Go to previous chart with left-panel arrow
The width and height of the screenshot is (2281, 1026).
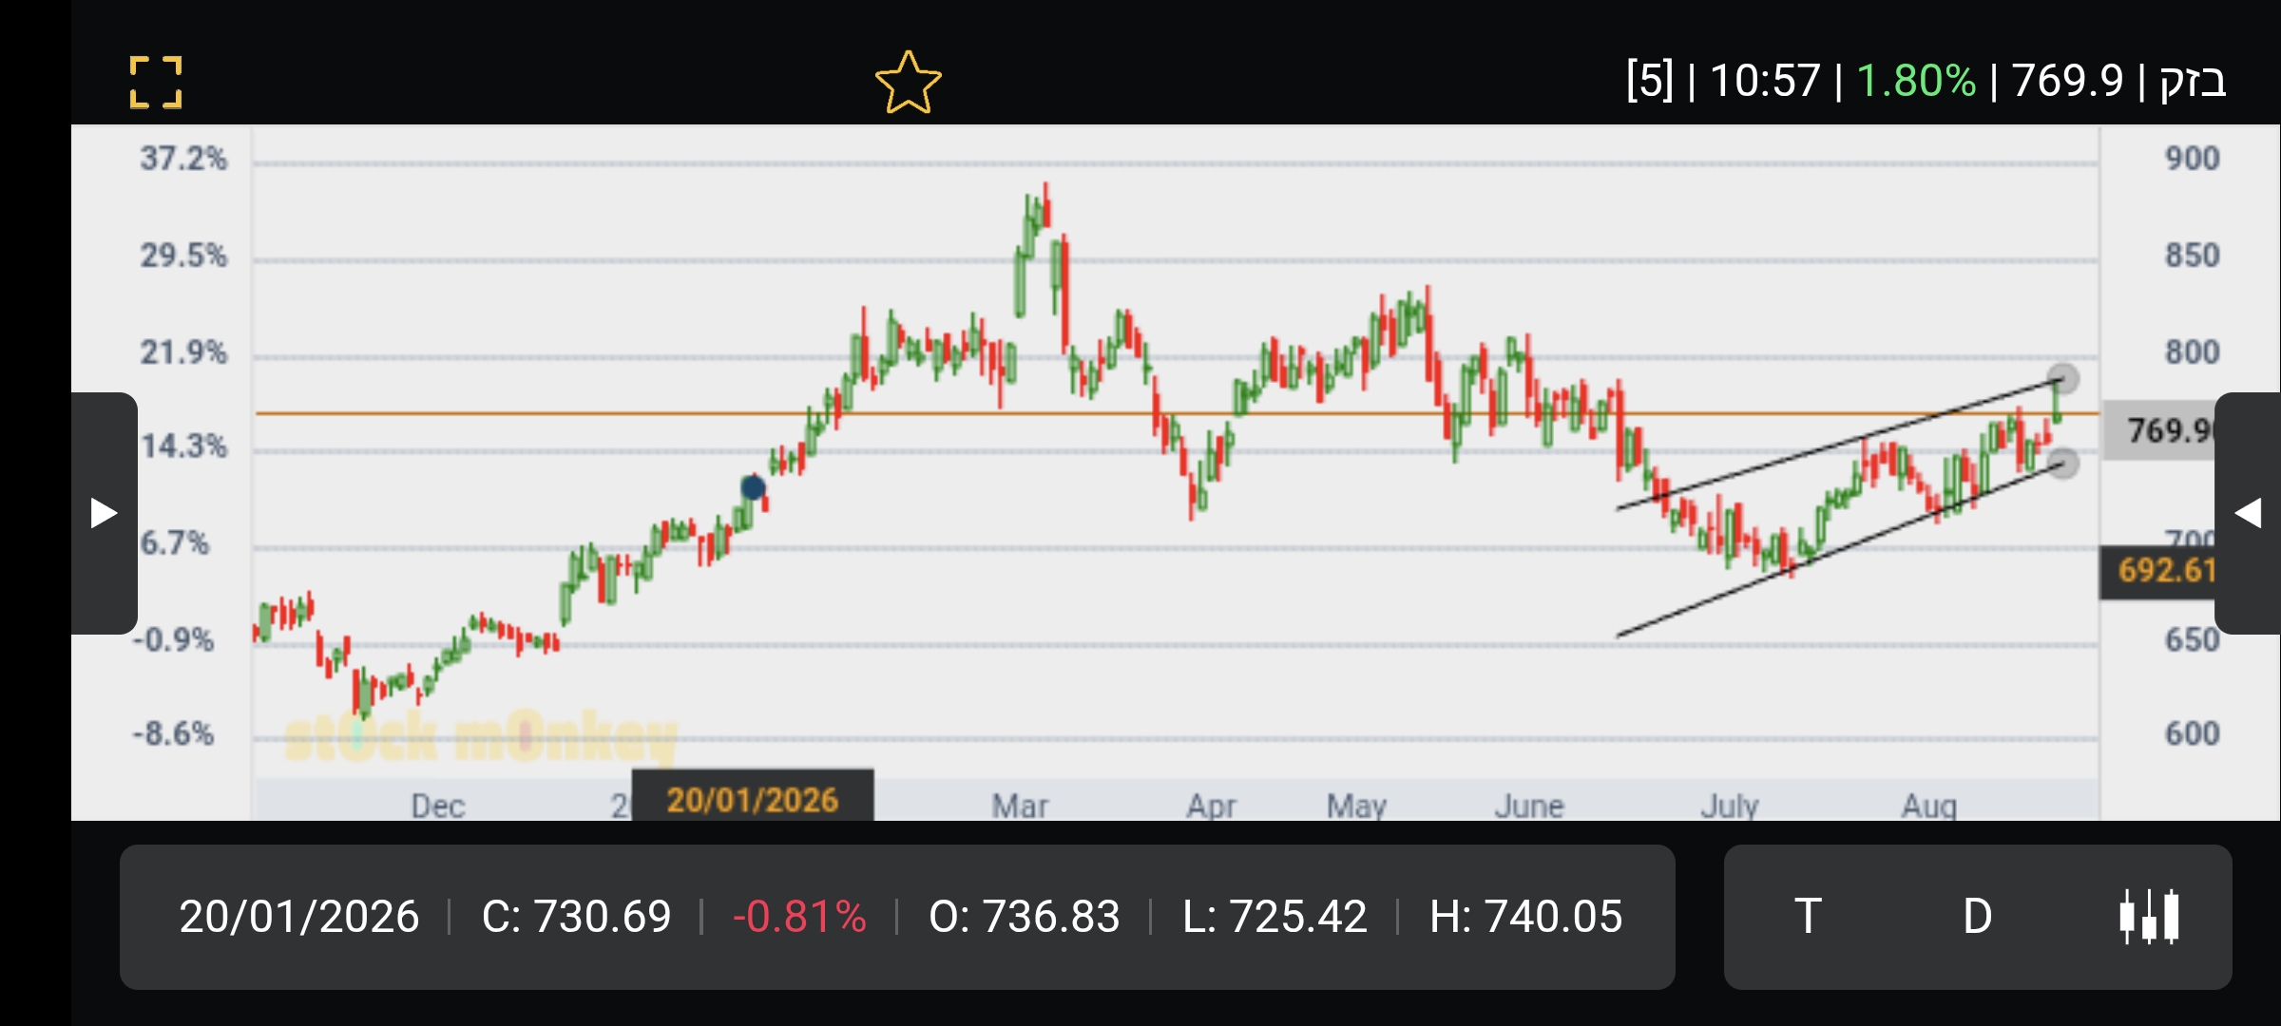104,513
